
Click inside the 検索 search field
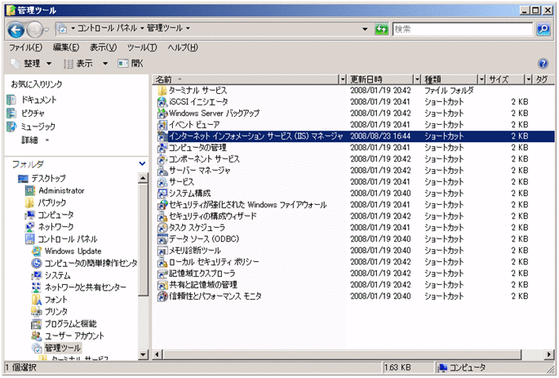463,29
